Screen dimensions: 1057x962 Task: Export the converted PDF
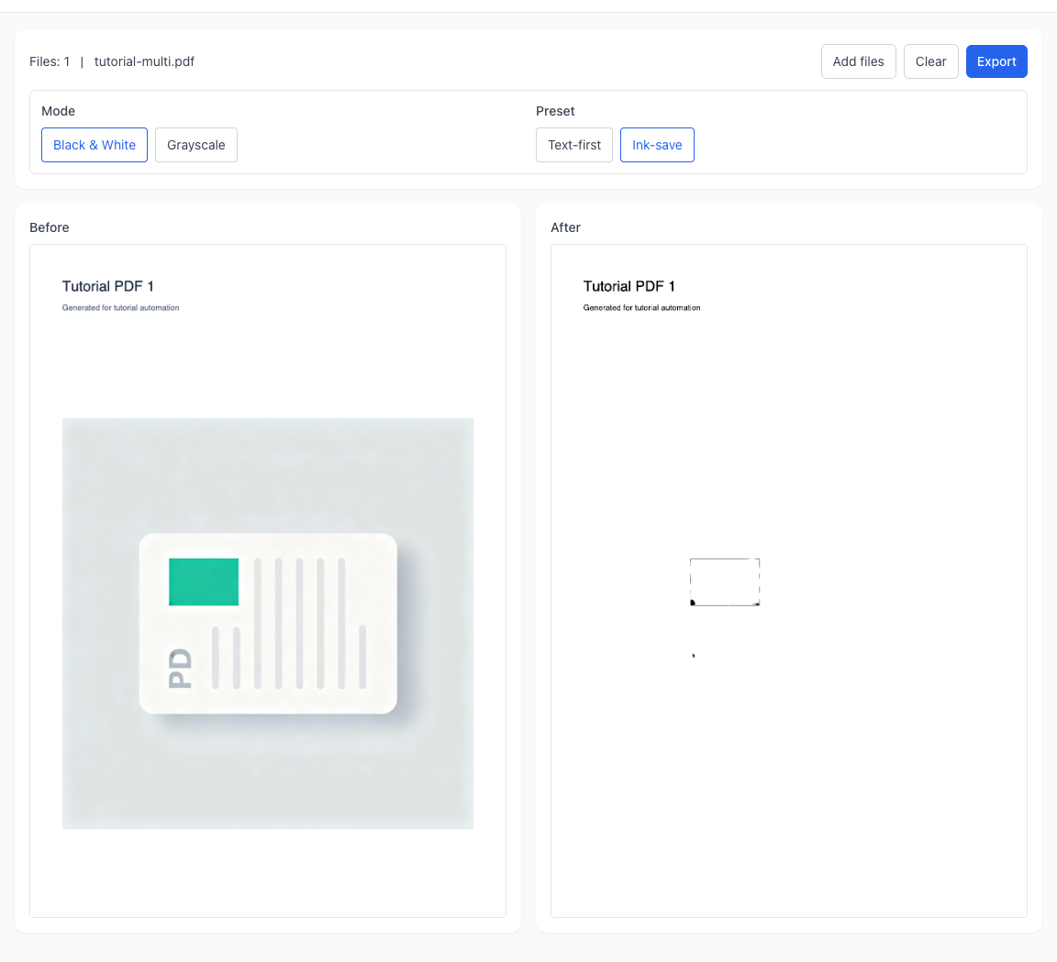(x=996, y=61)
